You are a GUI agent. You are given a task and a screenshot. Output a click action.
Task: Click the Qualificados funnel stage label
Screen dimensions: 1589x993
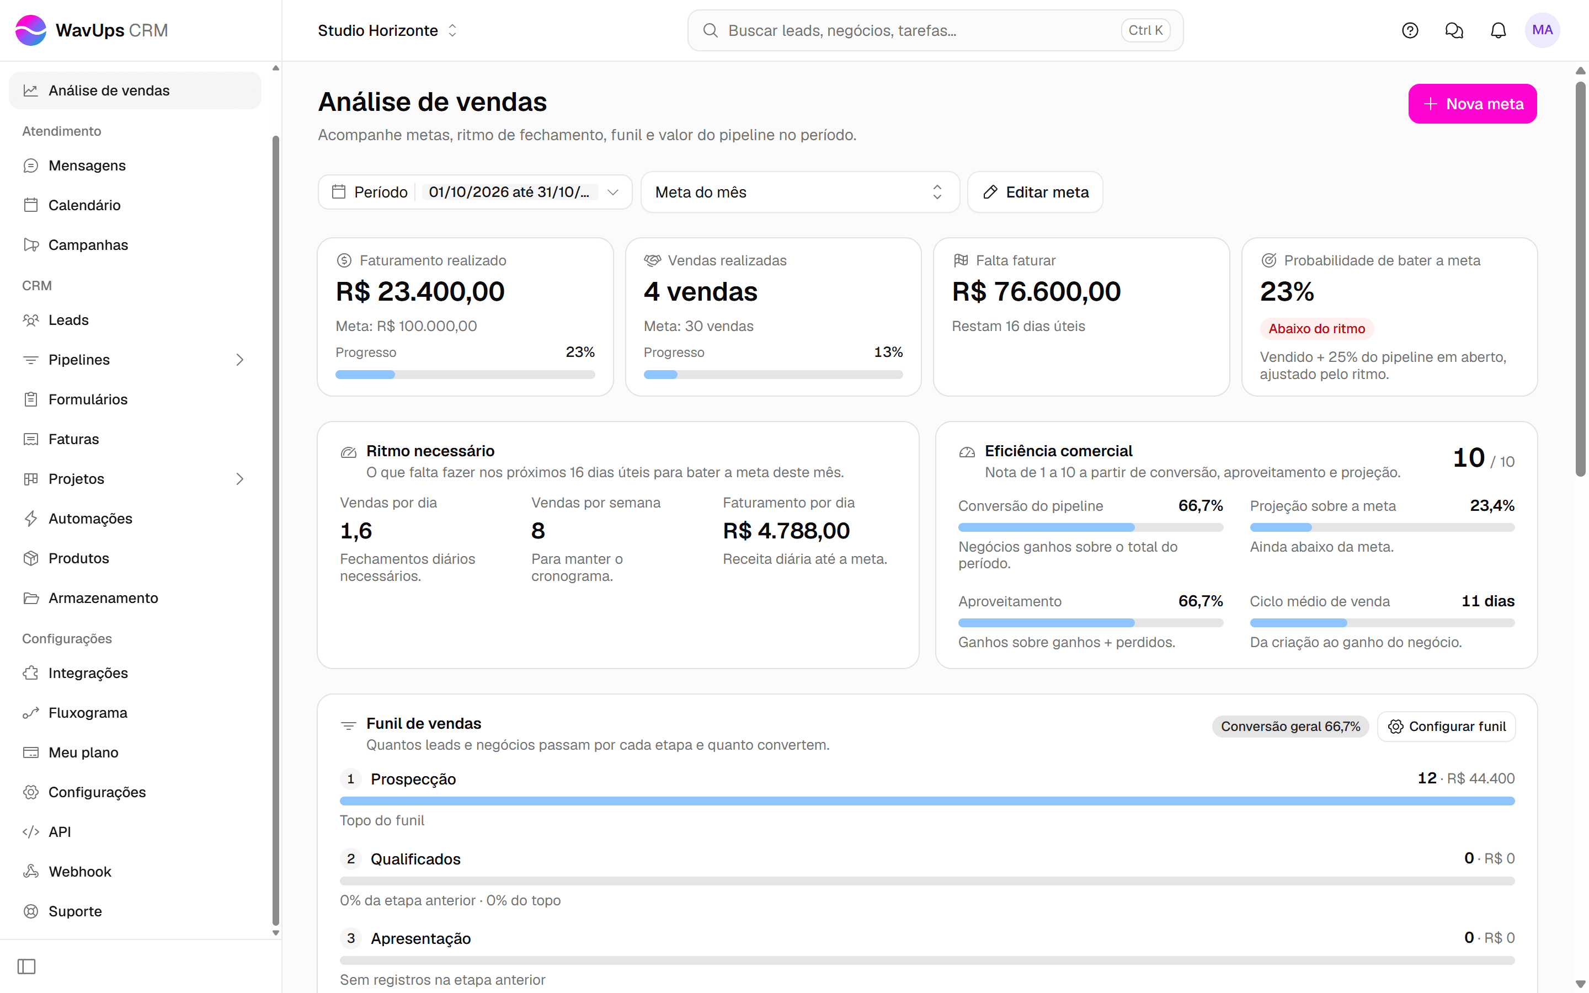[x=415, y=859]
